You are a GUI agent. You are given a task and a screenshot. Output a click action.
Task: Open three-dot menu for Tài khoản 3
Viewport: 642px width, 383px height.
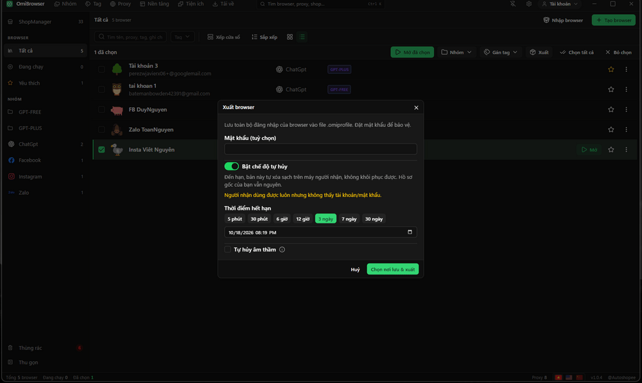pos(626,69)
